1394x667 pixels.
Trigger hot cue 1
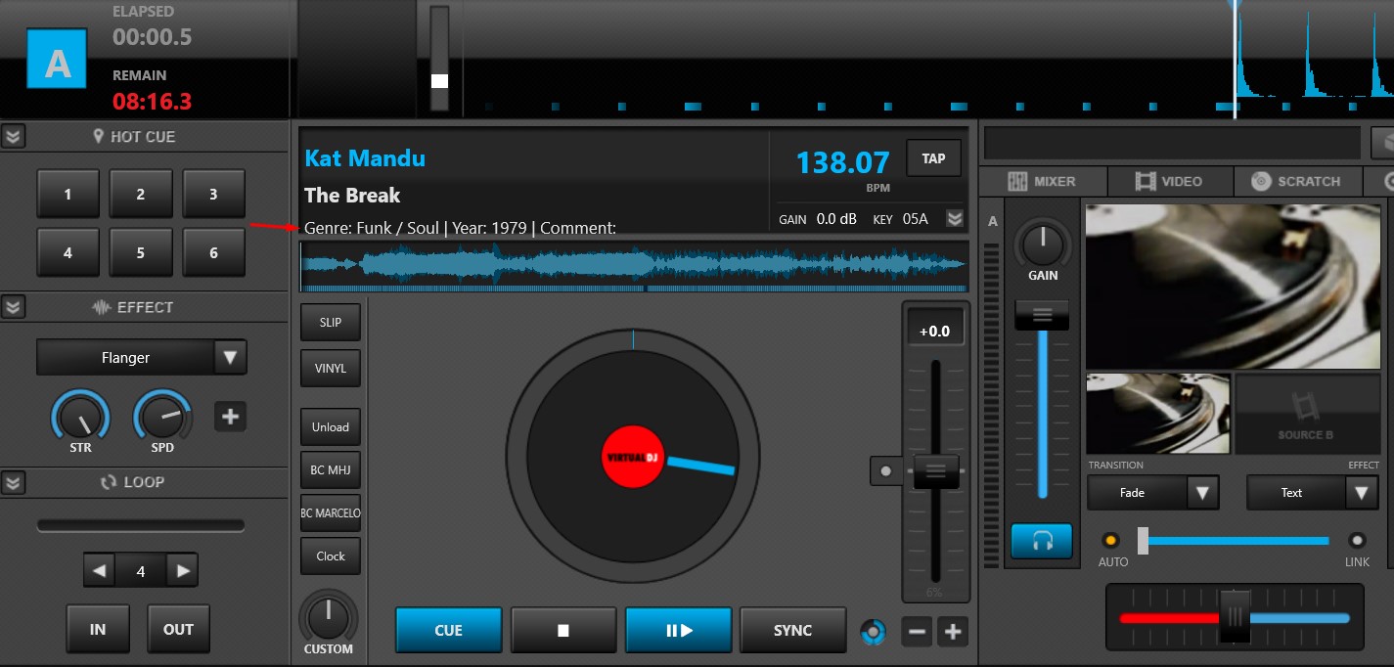tap(67, 194)
